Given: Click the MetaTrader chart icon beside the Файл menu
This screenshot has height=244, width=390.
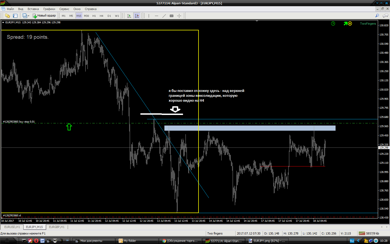Looking at the screenshot, I should [3, 9].
